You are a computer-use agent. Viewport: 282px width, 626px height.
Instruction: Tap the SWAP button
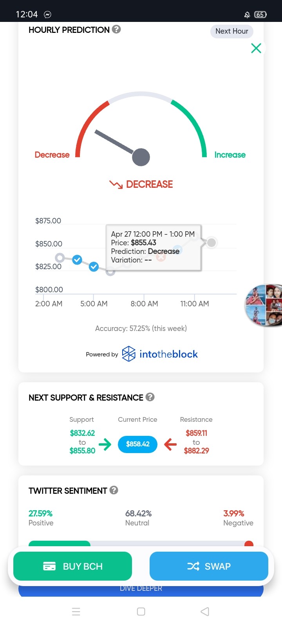(209, 566)
